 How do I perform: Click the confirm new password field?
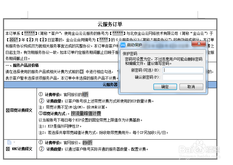[183, 77]
